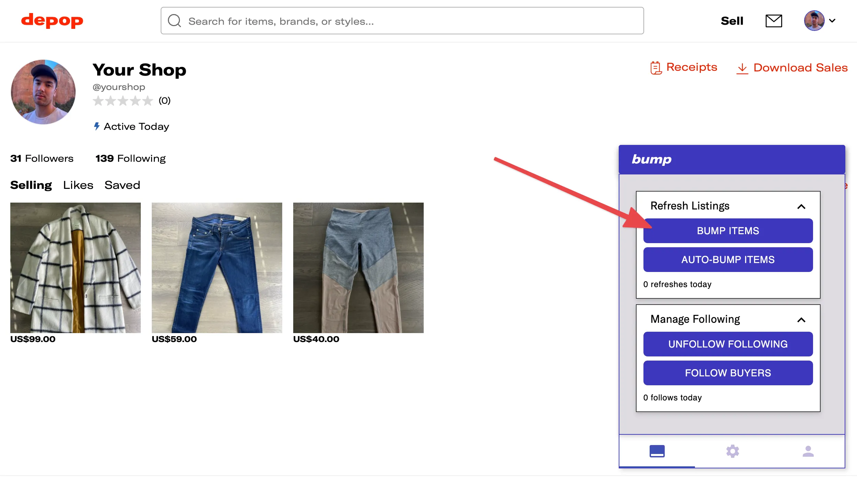Click the Sell link in header
Viewport: 857px width, 478px height.
pyautogui.click(x=732, y=21)
